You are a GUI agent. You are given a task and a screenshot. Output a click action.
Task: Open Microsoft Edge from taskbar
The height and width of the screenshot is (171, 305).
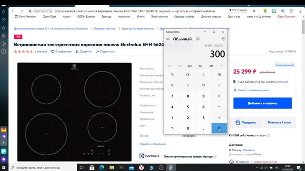coord(102,168)
